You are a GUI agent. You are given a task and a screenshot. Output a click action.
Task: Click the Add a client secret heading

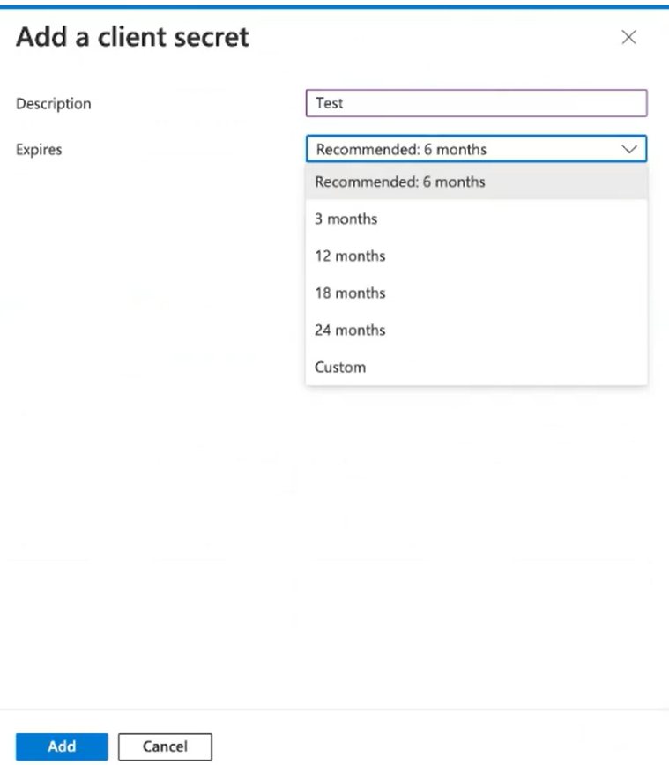pos(133,37)
